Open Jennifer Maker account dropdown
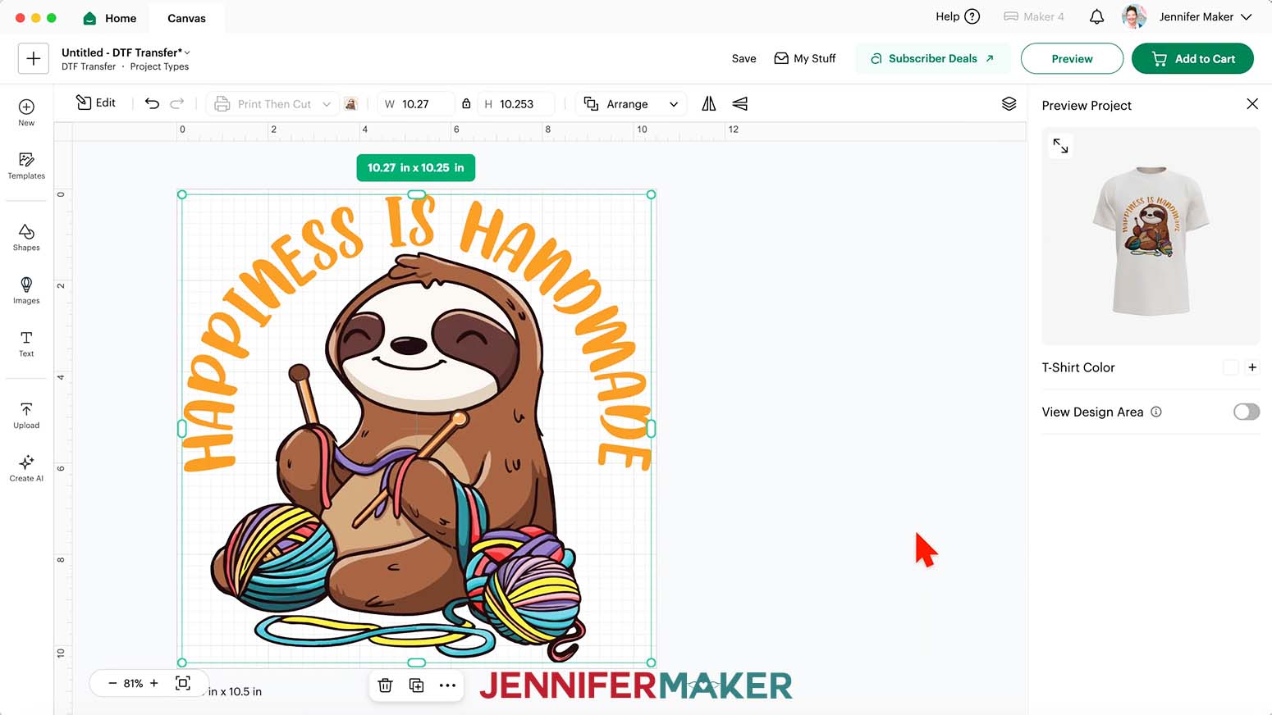The image size is (1272, 715). (1205, 16)
